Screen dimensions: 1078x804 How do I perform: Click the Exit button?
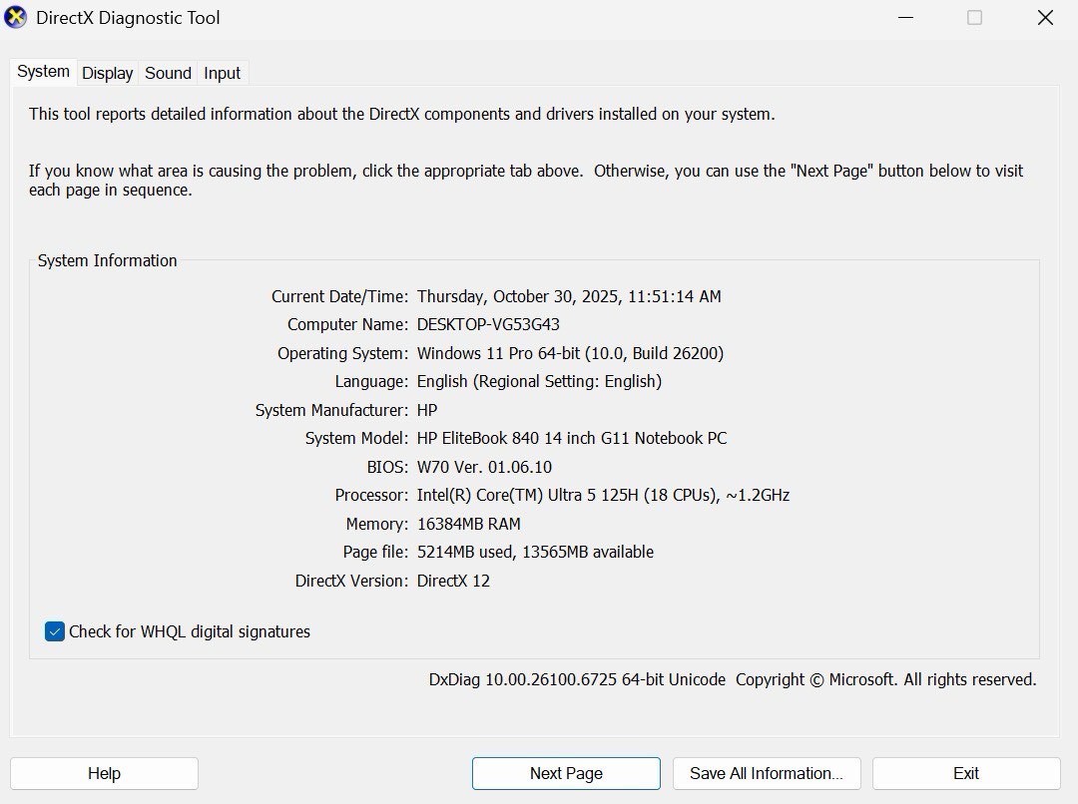tap(965, 773)
